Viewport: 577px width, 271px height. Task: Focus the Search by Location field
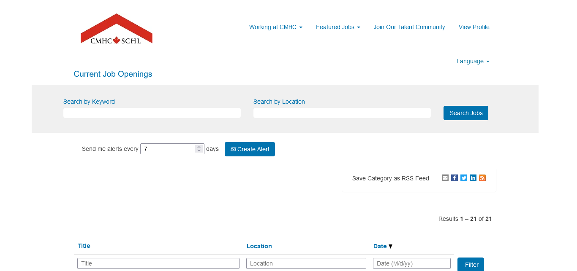342,113
